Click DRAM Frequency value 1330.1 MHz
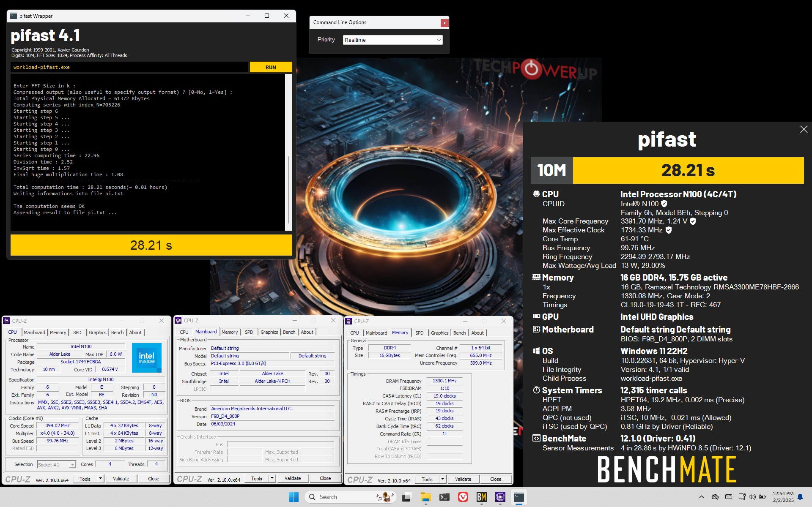 (444, 381)
